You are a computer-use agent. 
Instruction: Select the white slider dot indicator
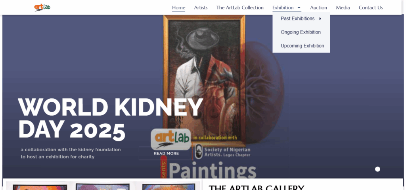click(x=377, y=169)
